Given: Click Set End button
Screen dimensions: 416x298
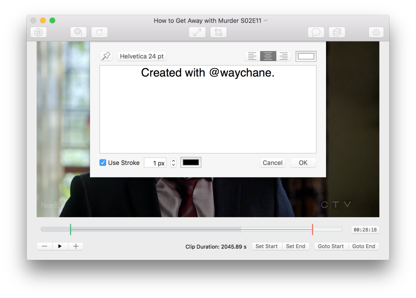Looking at the screenshot, I should coord(296,246).
